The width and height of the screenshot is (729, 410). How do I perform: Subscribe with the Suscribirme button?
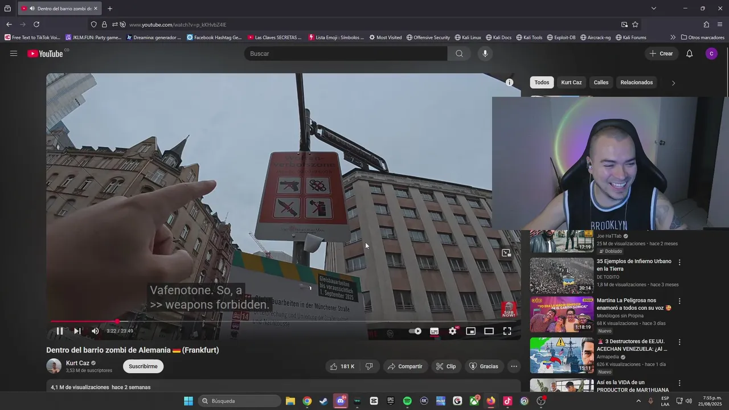point(143,366)
